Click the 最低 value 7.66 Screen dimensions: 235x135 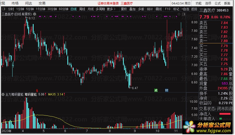[x=224, y=79]
